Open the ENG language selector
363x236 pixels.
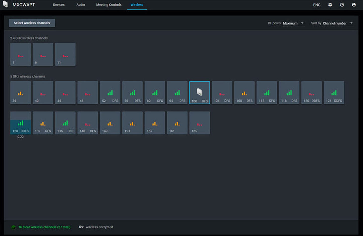(x=317, y=5)
